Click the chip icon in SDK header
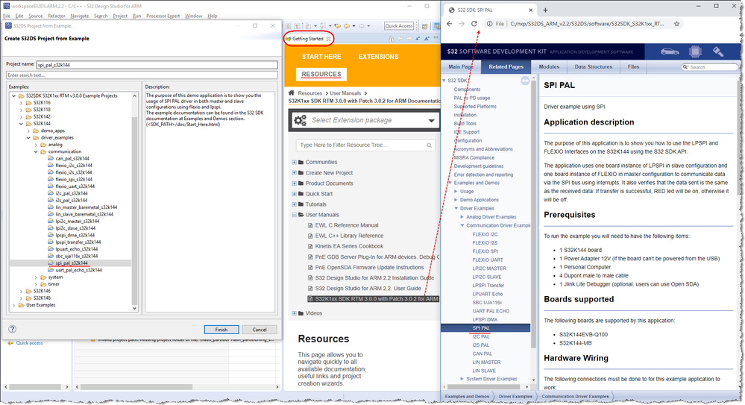 pos(695,51)
